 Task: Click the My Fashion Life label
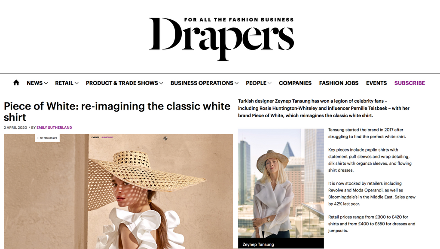click(49, 138)
